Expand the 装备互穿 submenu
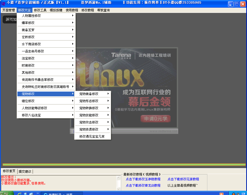Viewport: 247px width, 195px height. coord(46,30)
